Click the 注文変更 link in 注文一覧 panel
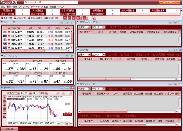The height and width of the screenshot is (131, 183). [x=111, y=55]
